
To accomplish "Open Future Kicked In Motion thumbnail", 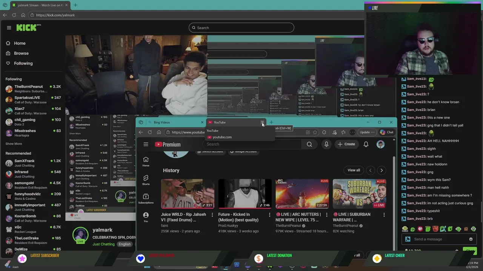I will pos(245,194).
